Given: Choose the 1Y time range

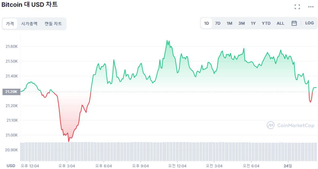Looking at the screenshot, I should point(253,23).
